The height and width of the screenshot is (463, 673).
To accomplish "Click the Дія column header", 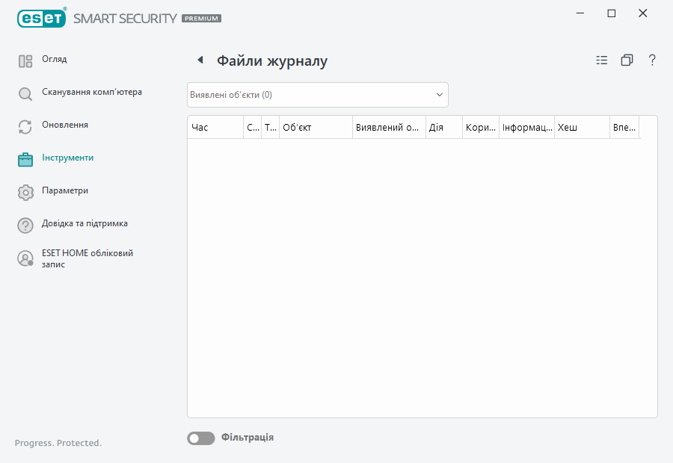I will coord(443,128).
